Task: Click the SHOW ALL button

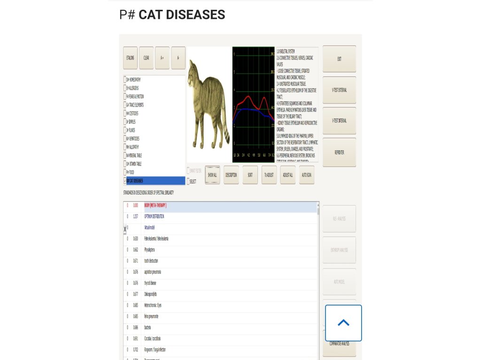Action: pos(212,175)
